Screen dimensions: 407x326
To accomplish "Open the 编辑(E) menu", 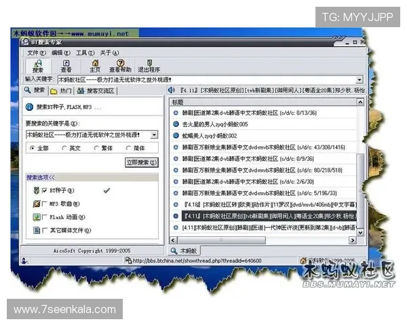I will pos(61,53).
